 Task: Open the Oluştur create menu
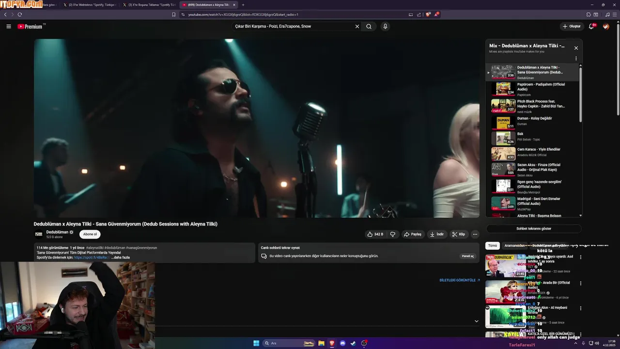(572, 26)
